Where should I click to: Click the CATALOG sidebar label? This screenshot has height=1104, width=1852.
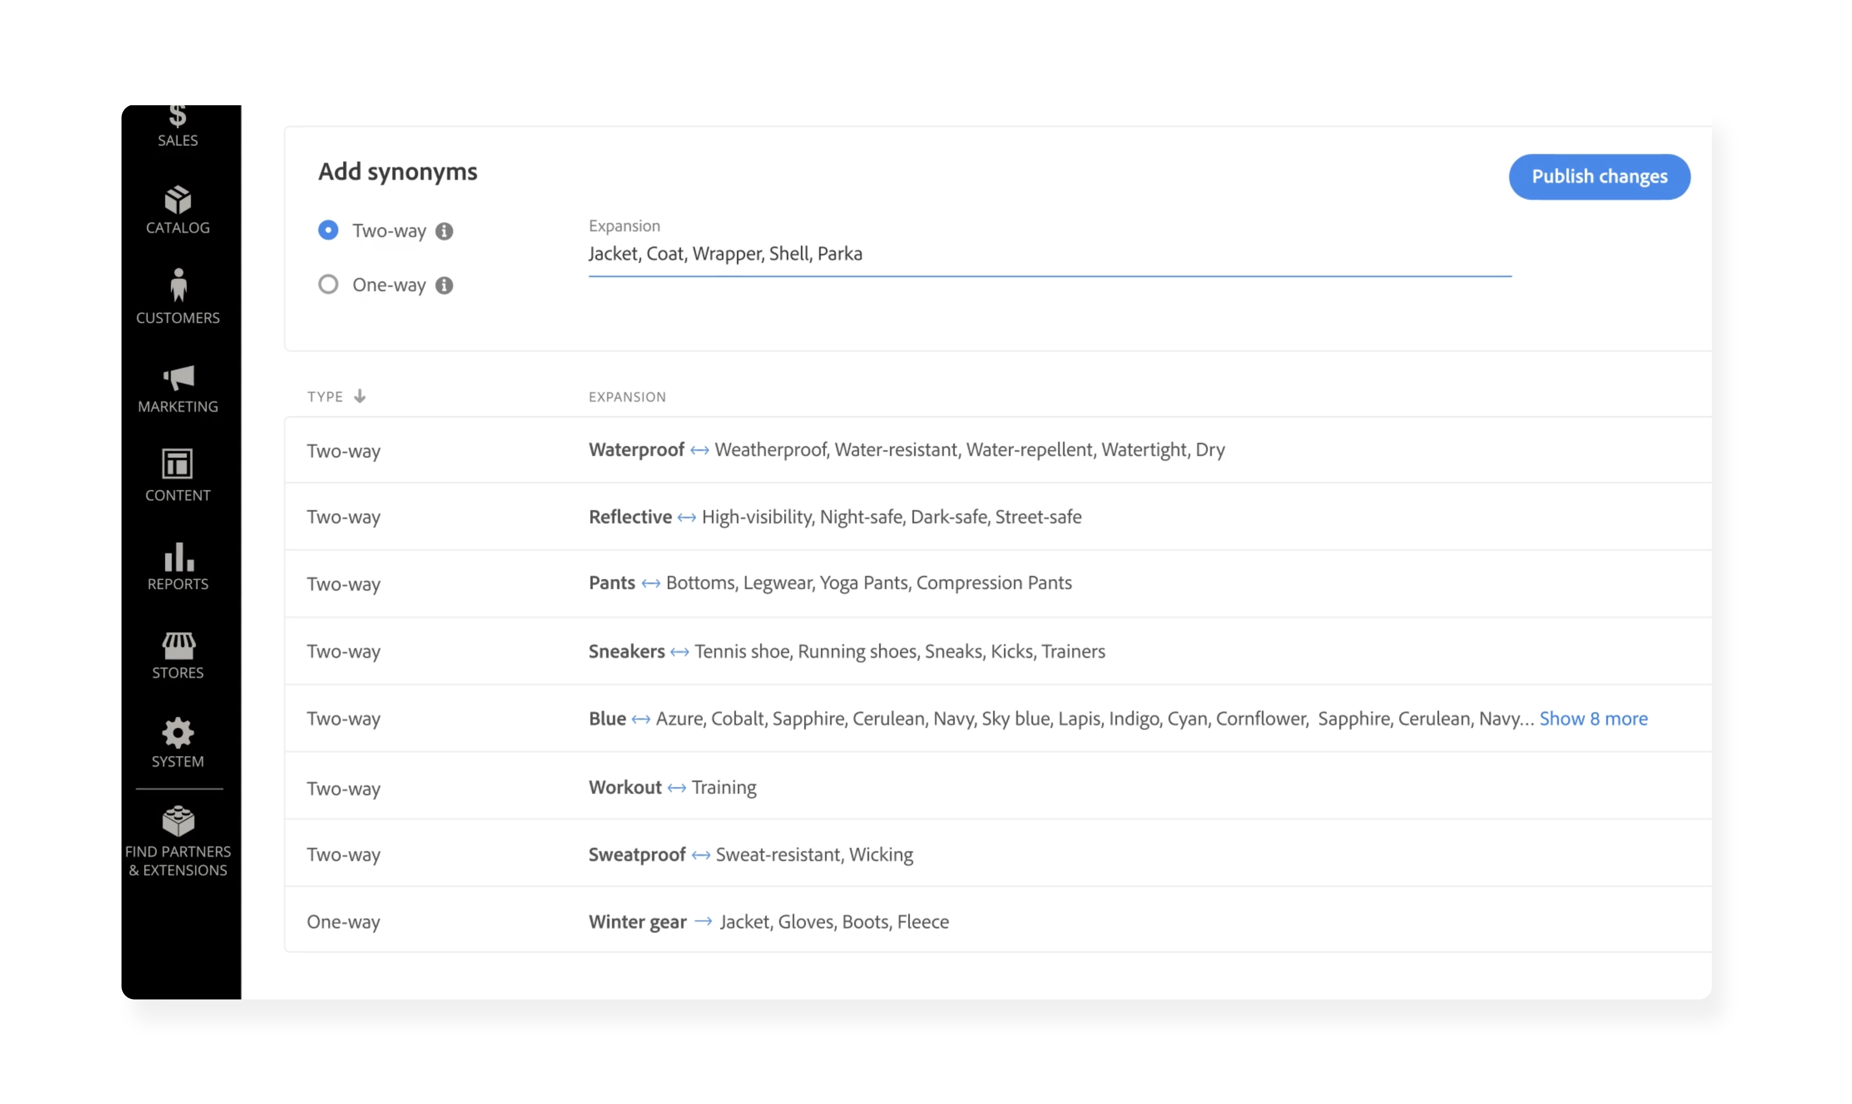tap(178, 228)
